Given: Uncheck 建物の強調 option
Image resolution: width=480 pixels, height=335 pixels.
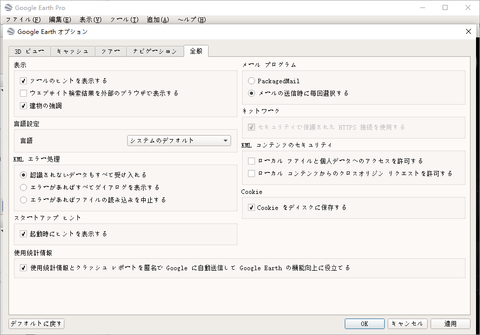Looking at the screenshot, I should point(23,105).
